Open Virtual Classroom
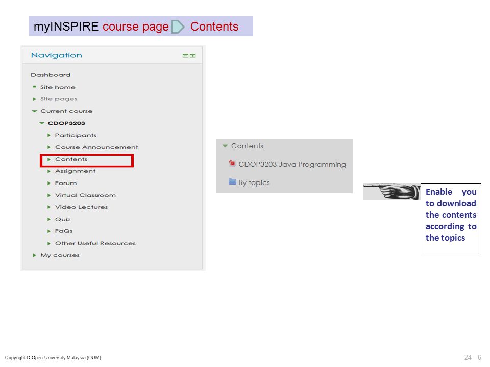 [x=85, y=195]
